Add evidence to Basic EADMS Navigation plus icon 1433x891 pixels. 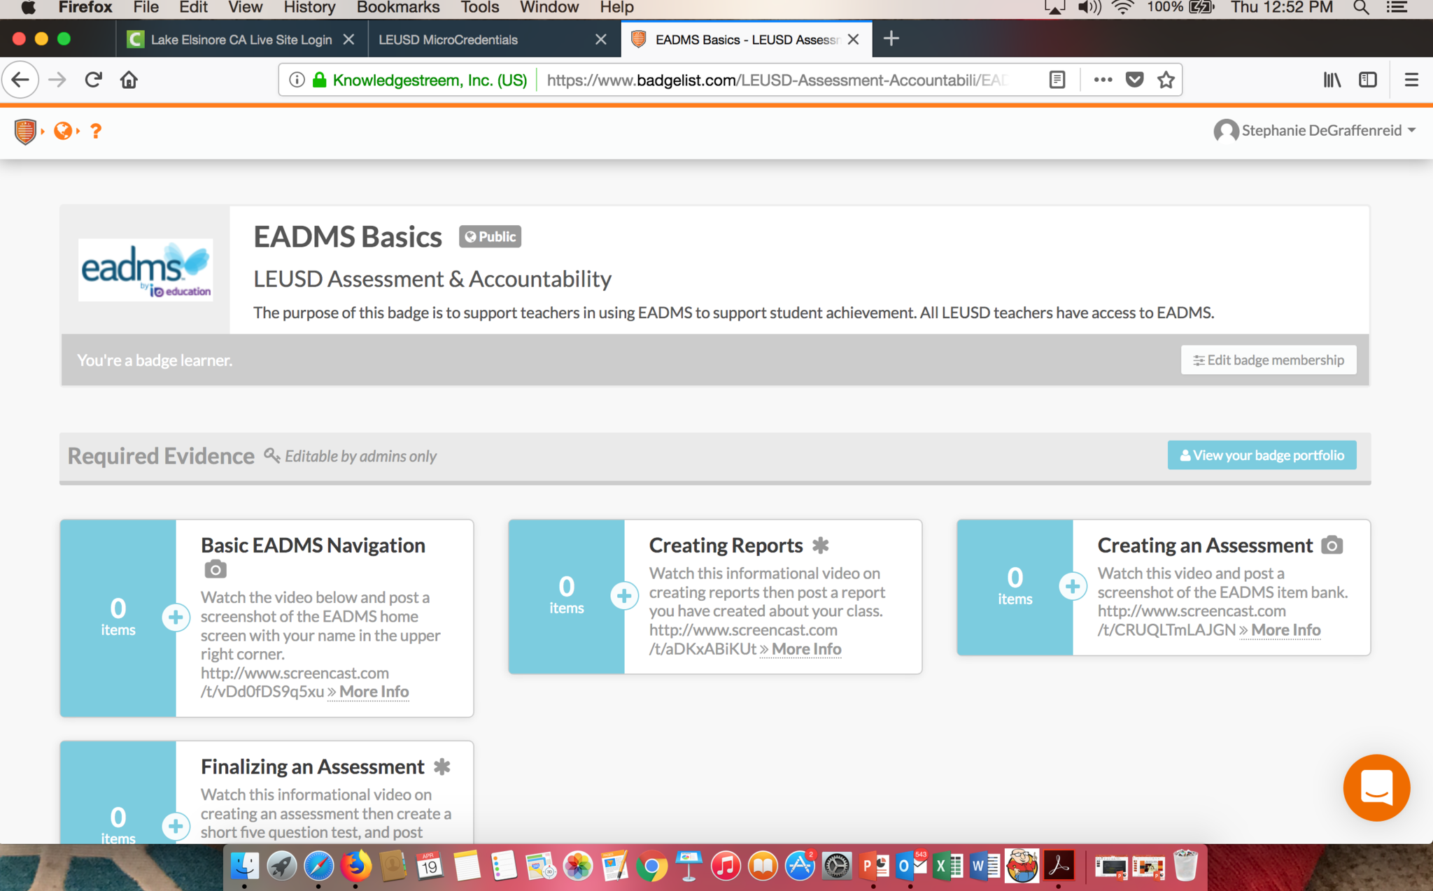tap(176, 617)
